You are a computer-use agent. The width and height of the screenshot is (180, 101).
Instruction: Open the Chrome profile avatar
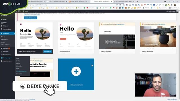(x=175, y=5)
